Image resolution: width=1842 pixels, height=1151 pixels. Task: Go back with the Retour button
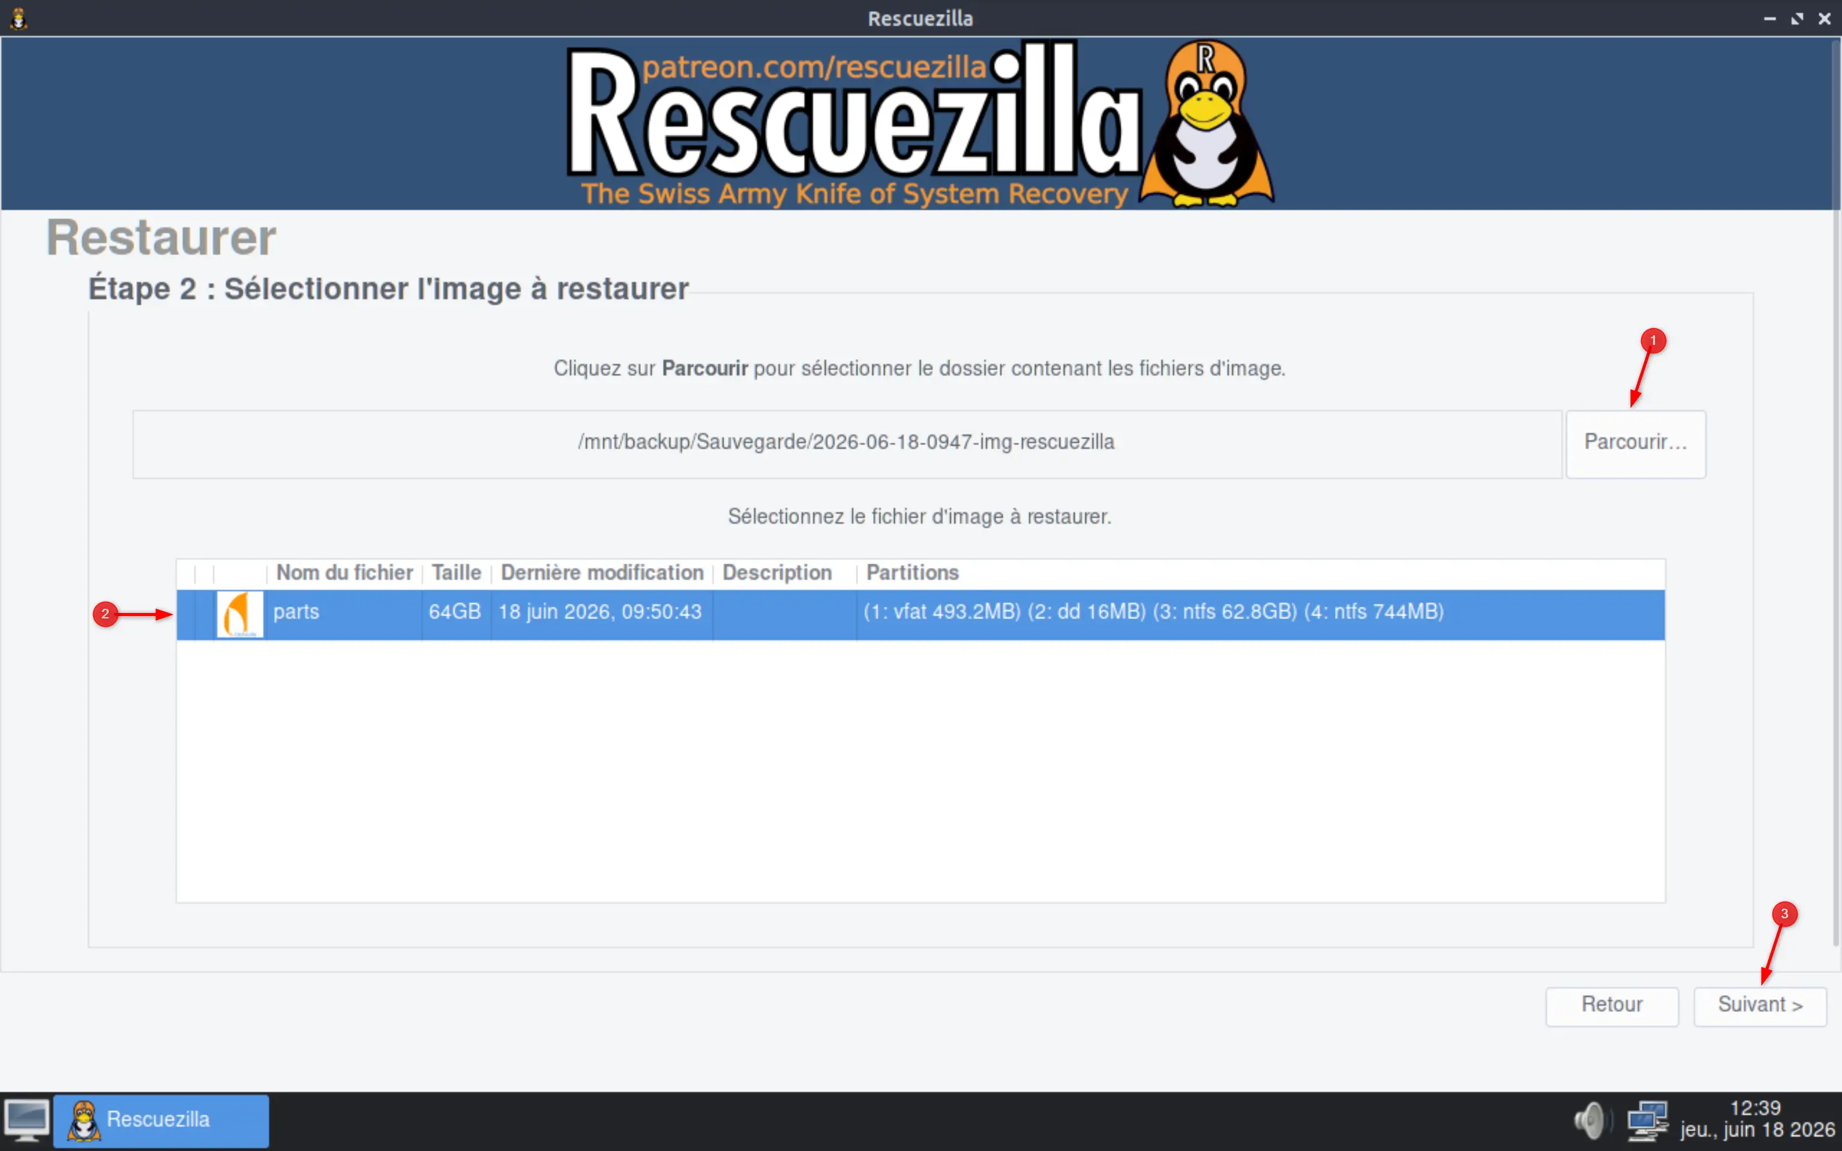[x=1611, y=1006]
